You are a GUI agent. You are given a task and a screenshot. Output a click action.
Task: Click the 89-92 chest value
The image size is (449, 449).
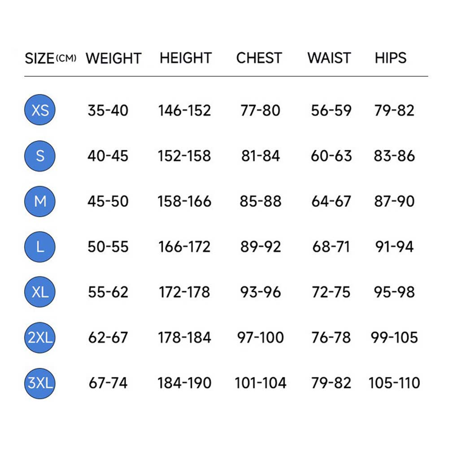261,247
